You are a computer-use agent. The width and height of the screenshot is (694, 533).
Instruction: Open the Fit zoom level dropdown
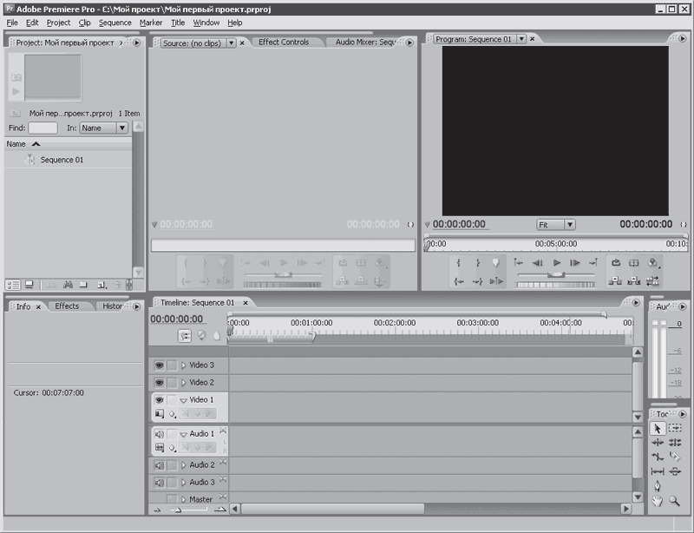coord(555,224)
